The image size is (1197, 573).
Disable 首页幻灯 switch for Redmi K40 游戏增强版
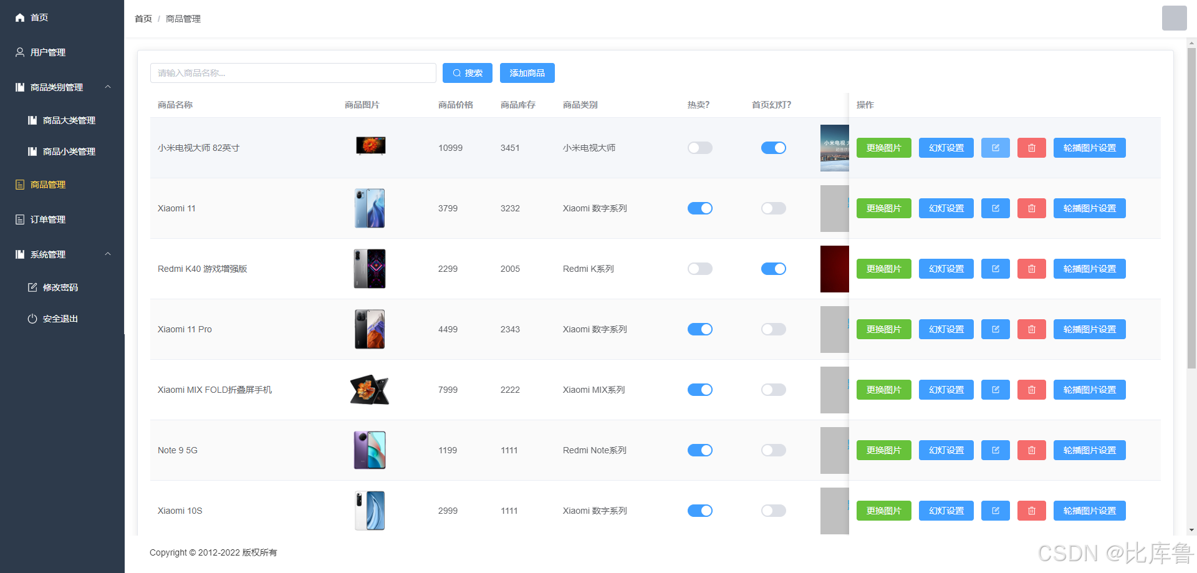click(773, 269)
